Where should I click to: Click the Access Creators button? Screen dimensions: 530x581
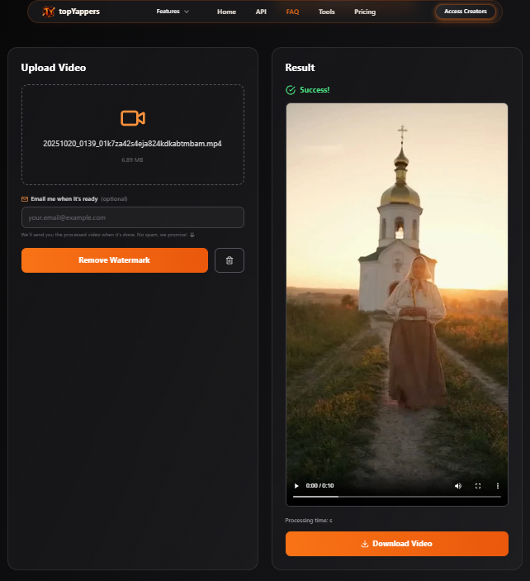point(465,12)
